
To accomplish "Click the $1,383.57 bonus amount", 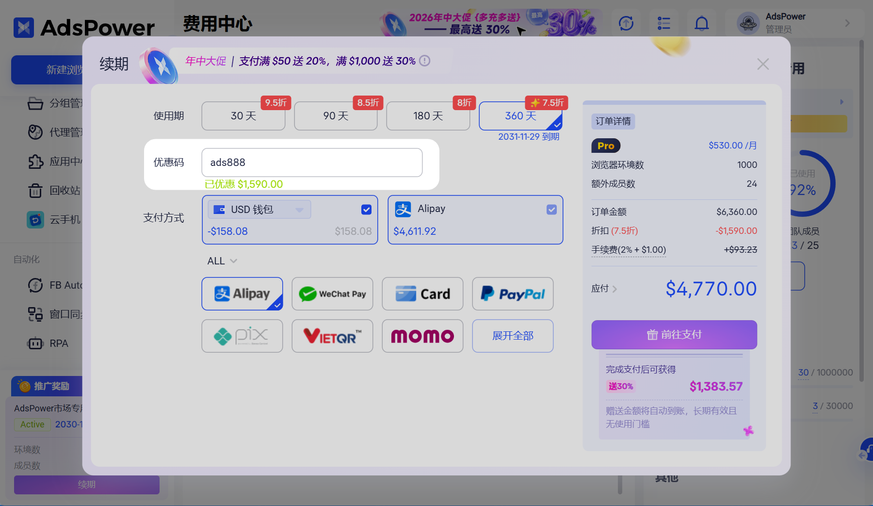I will [x=716, y=387].
